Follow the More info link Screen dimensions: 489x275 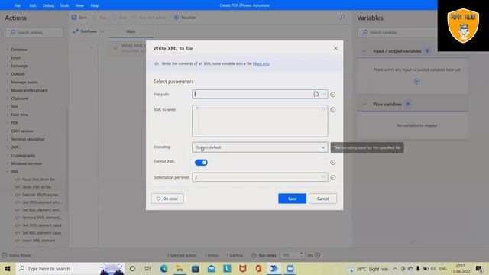click(261, 63)
